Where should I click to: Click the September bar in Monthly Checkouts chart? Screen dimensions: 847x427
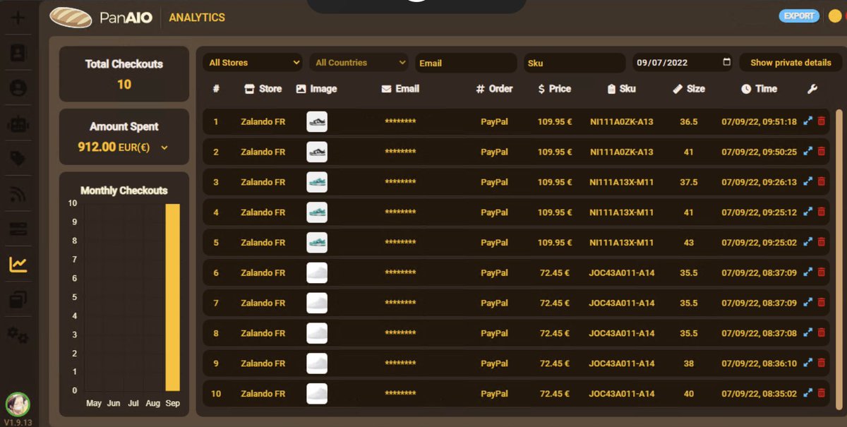172,297
